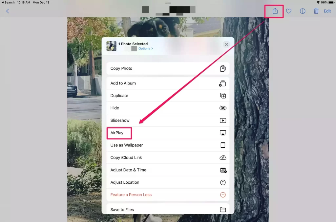Tap the Wallpaper device icon
Image resolution: width=336 pixels, height=222 pixels.
click(x=223, y=145)
